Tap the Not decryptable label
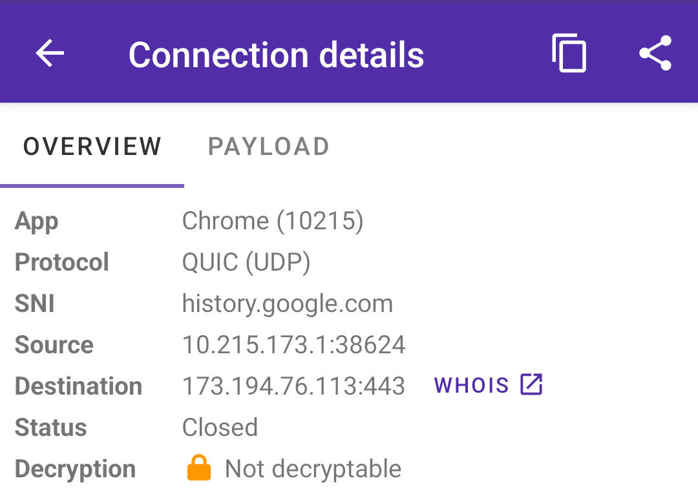The image size is (698, 496). (x=312, y=468)
